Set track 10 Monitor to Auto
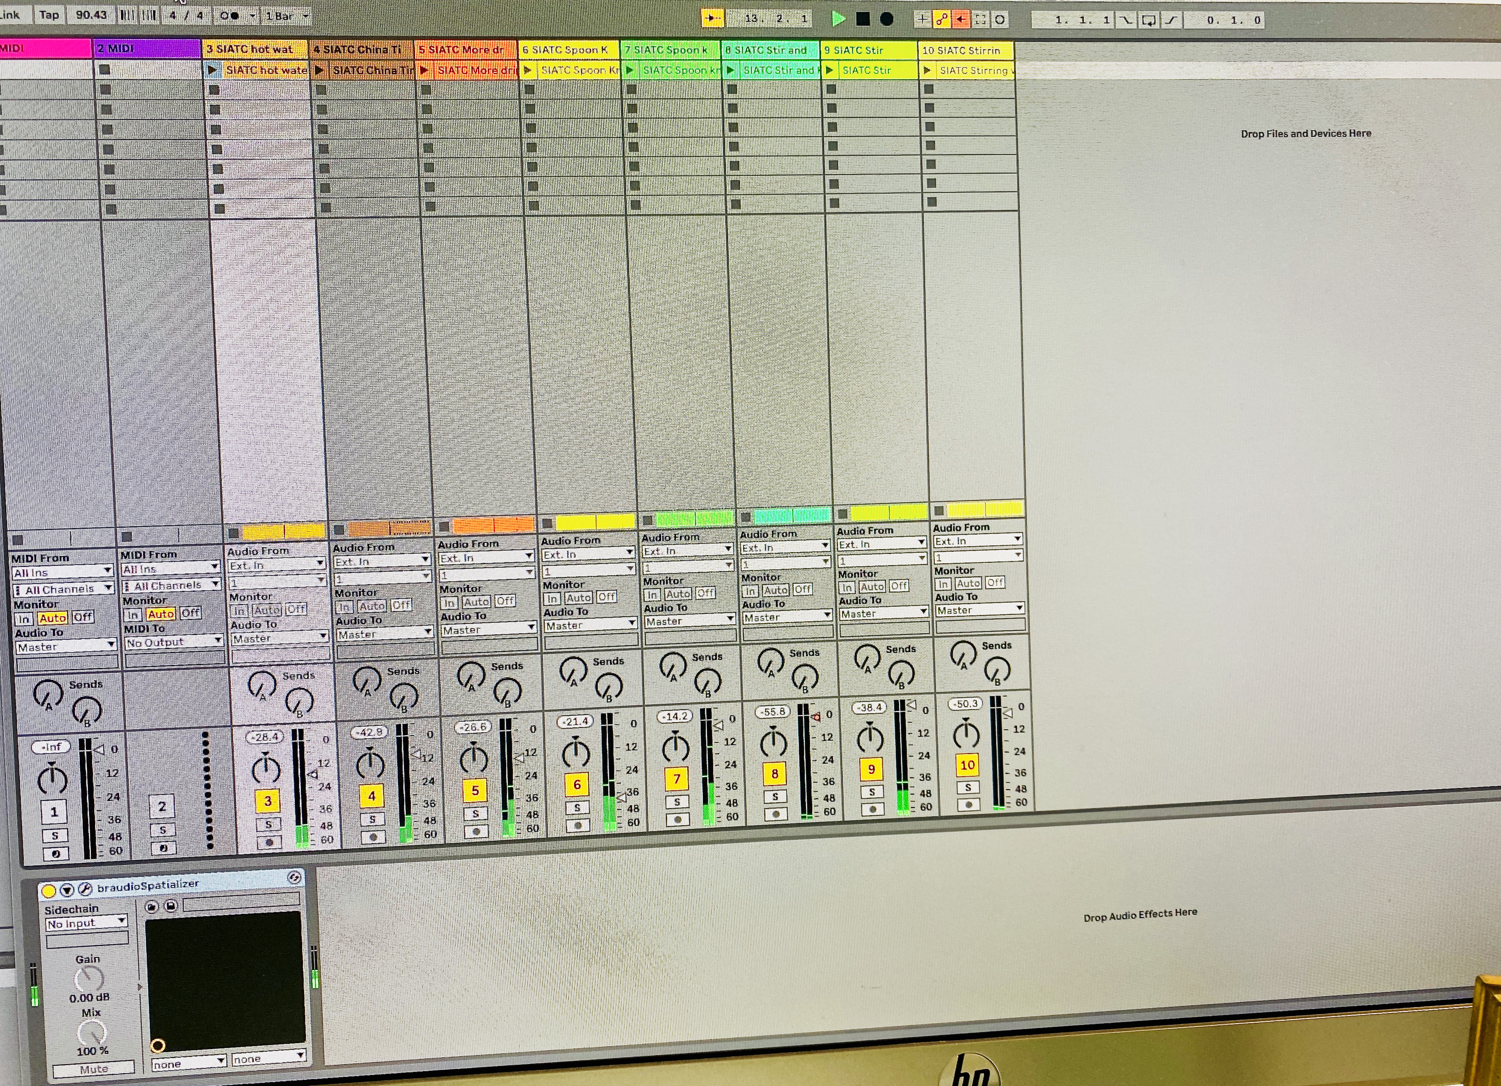Image resolution: width=1501 pixels, height=1086 pixels. point(968,583)
